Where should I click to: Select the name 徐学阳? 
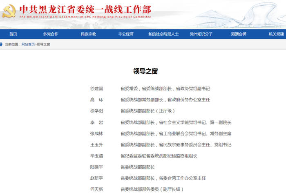[97, 111]
